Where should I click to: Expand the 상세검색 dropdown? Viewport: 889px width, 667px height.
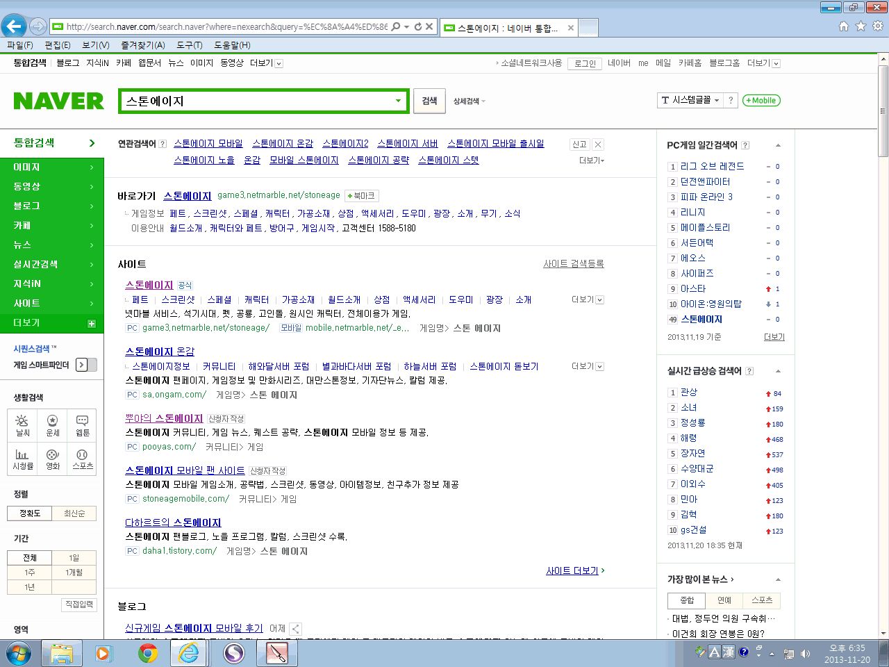(x=470, y=101)
